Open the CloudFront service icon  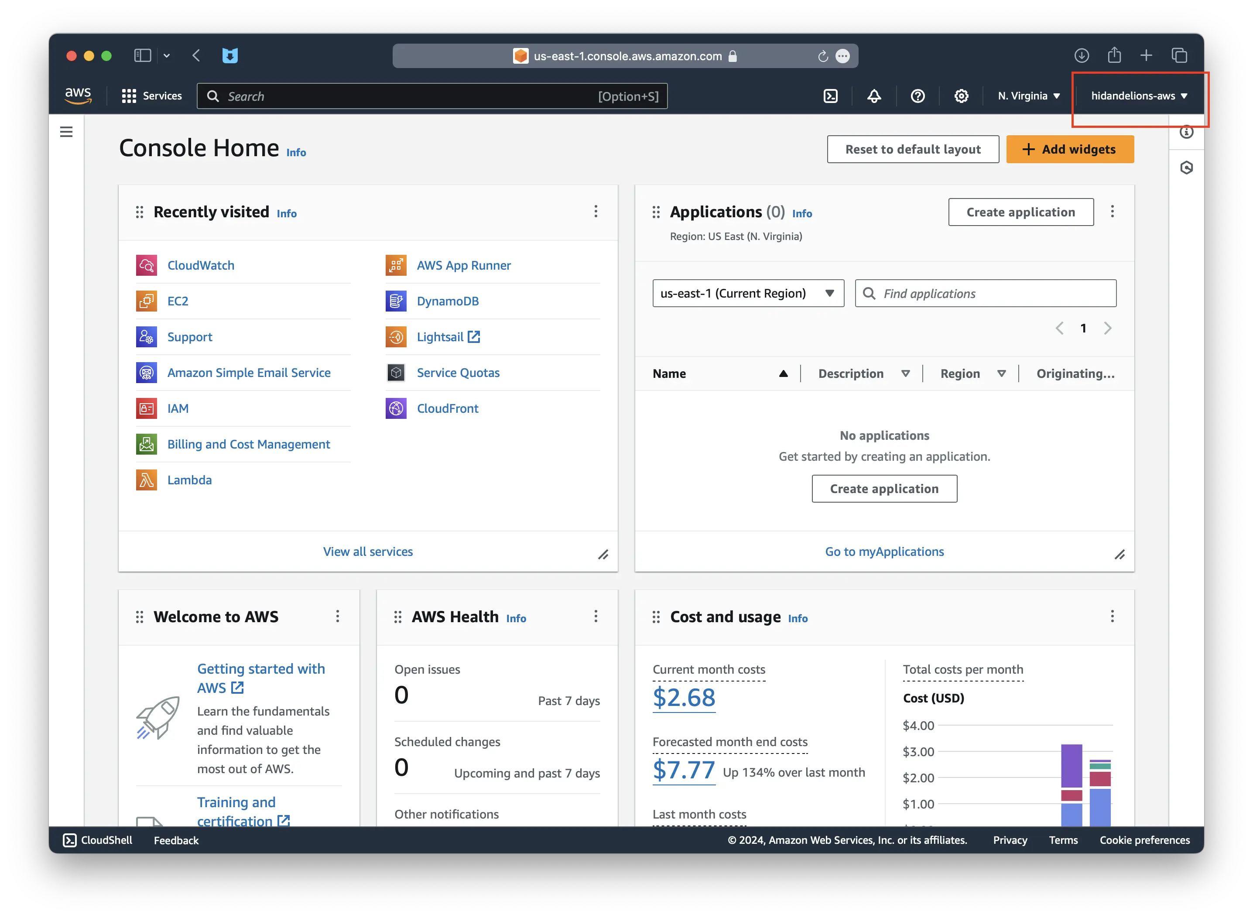click(396, 408)
